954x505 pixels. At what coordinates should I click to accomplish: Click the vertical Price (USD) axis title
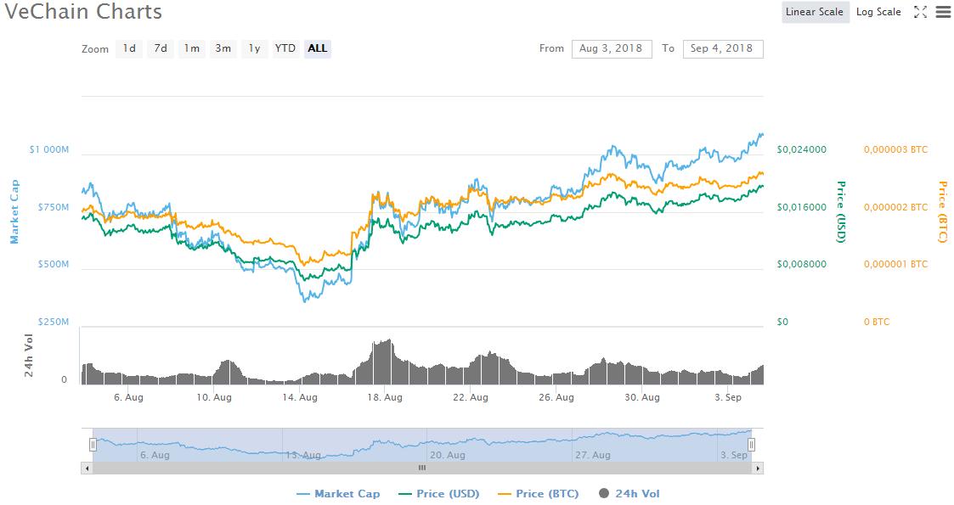pyautogui.click(x=841, y=211)
